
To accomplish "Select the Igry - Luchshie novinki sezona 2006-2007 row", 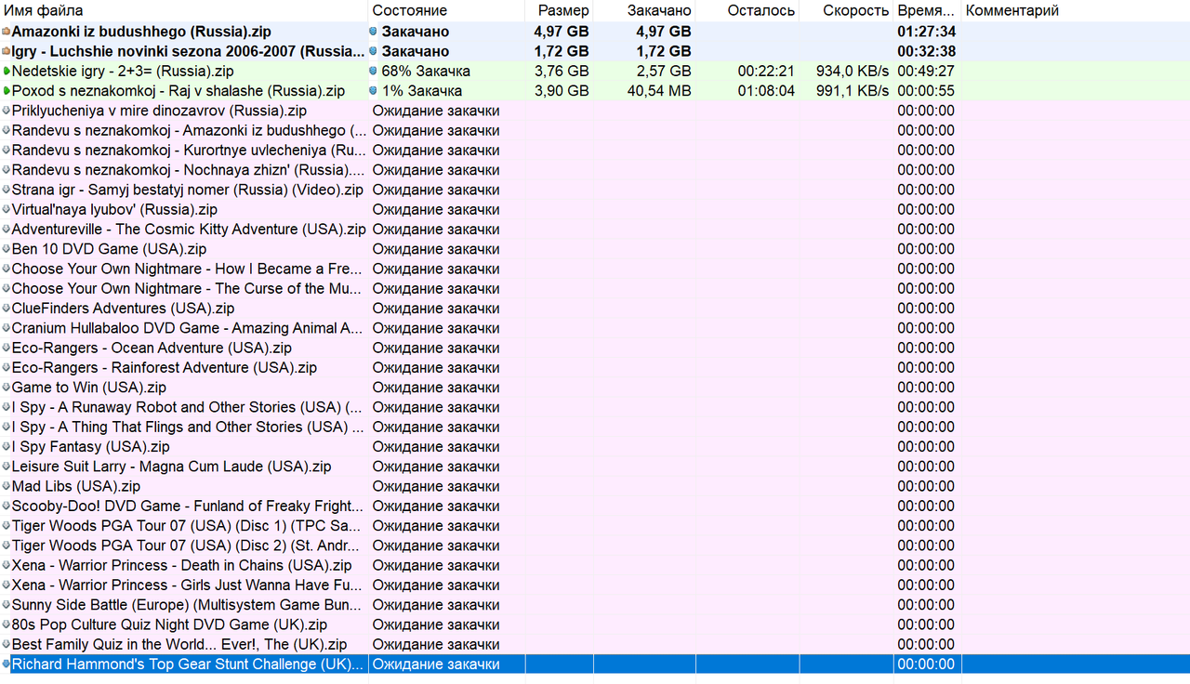I will (595, 51).
